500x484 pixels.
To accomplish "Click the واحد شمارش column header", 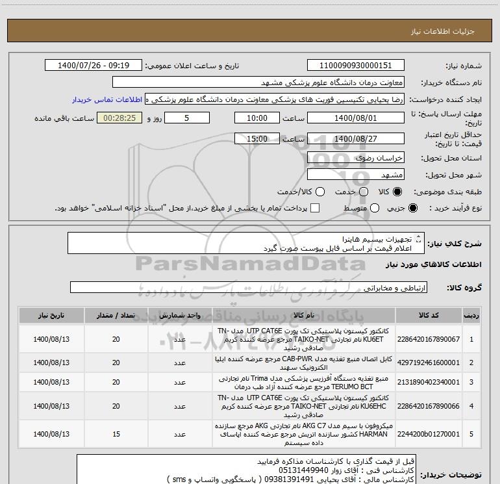I will [x=180, y=316].
